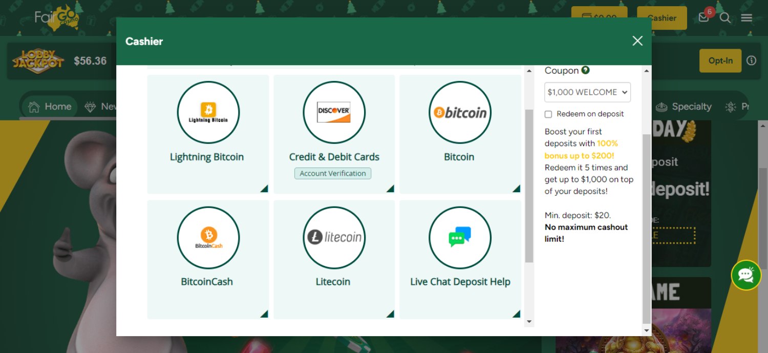Pick Bitcoin as the deposit method
This screenshot has height=353, width=768.
(460, 134)
